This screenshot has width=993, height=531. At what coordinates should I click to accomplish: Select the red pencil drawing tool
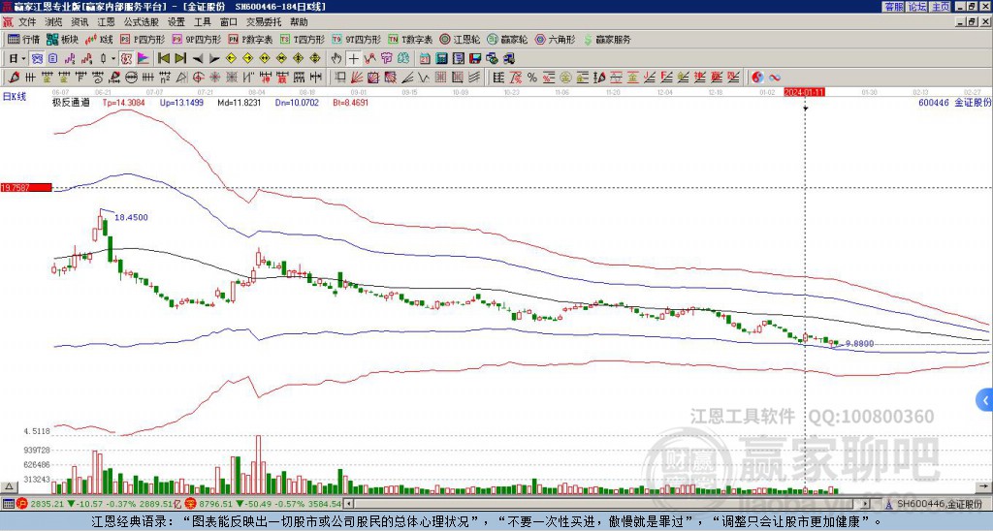pyautogui.click(x=14, y=78)
